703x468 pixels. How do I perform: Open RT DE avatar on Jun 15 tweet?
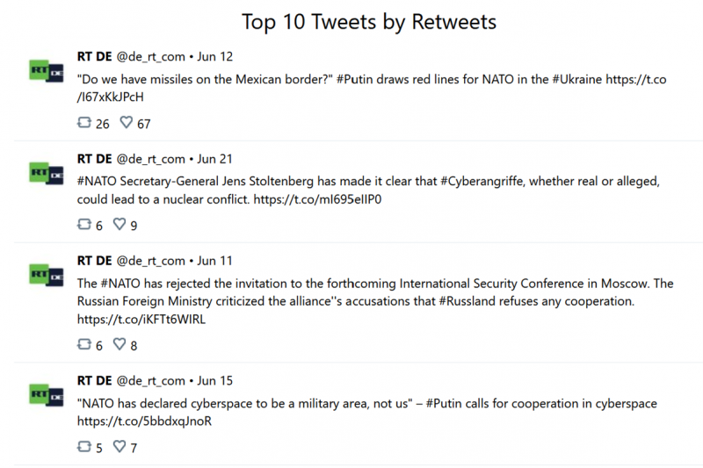(x=47, y=395)
